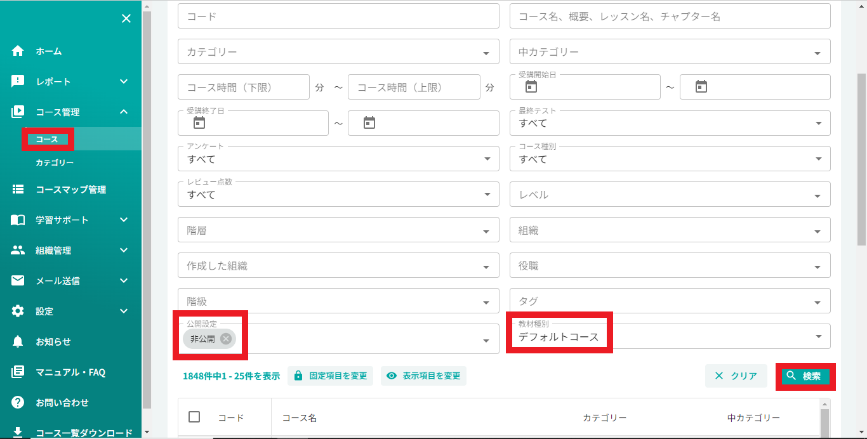The width and height of the screenshot is (867, 439).
Task: Expand the レポート menu chevron
Action: [x=124, y=81]
